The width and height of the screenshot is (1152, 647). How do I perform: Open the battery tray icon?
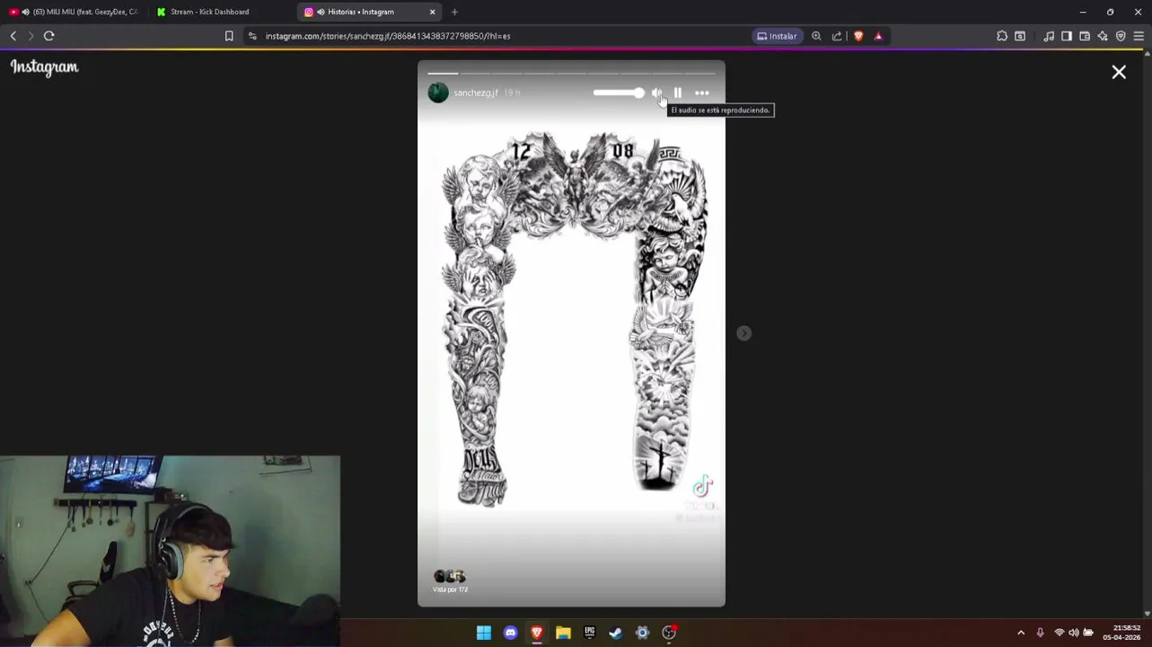pyautogui.click(x=1088, y=633)
